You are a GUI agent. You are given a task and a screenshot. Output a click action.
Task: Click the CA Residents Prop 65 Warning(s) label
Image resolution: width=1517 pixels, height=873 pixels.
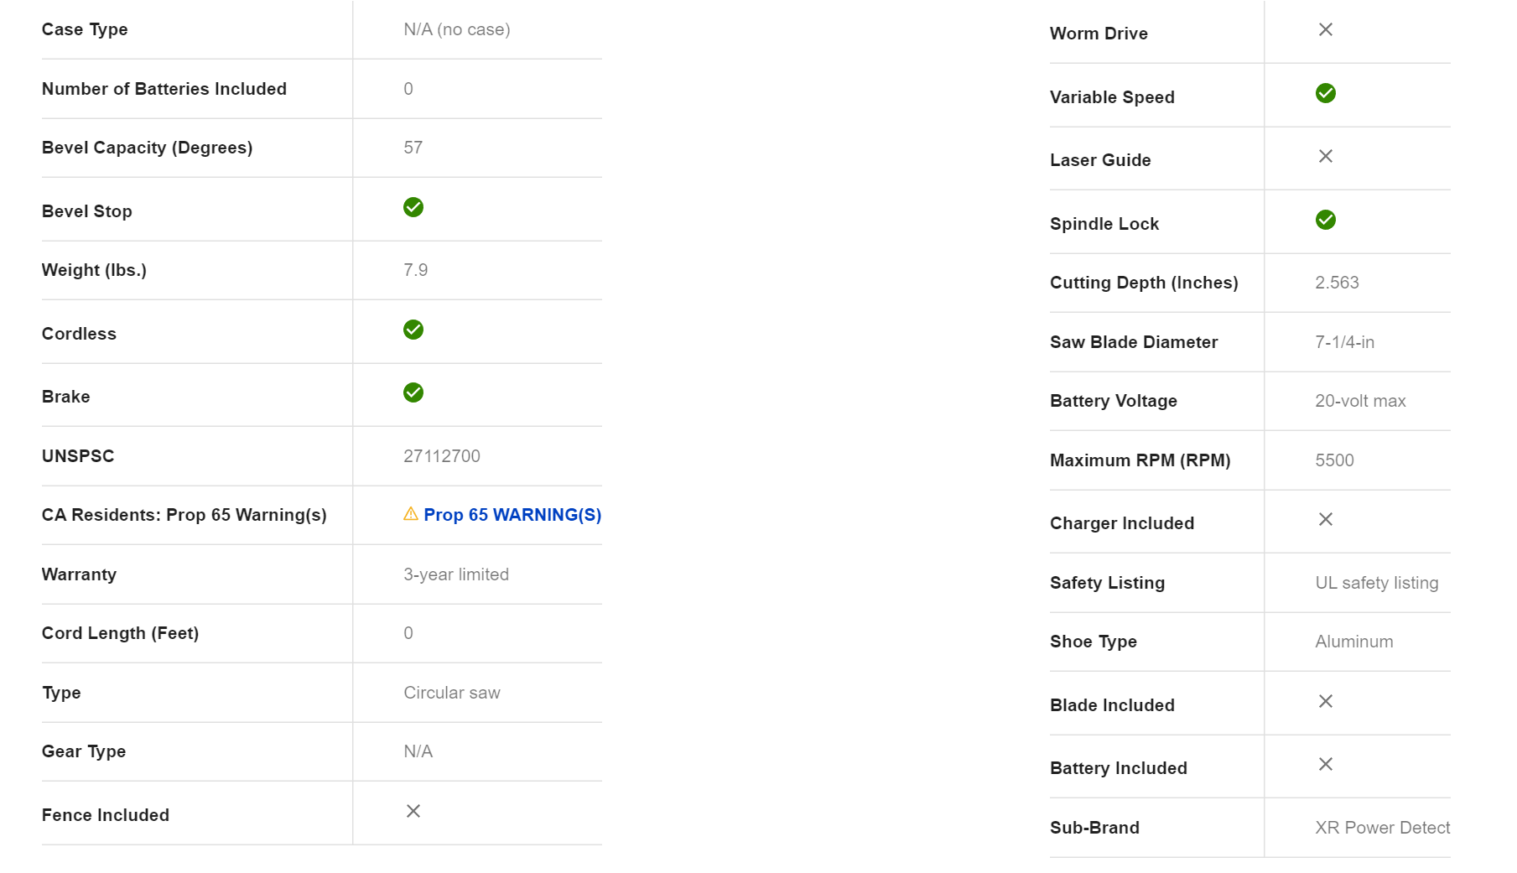pyautogui.click(x=184, y=515)
